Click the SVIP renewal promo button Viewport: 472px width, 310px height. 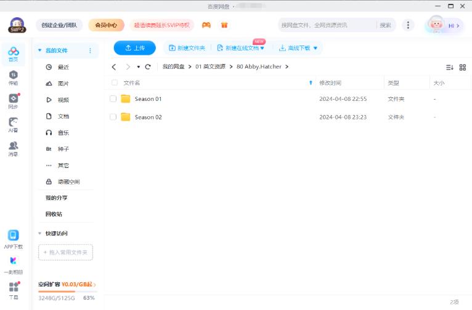point(162,25)
